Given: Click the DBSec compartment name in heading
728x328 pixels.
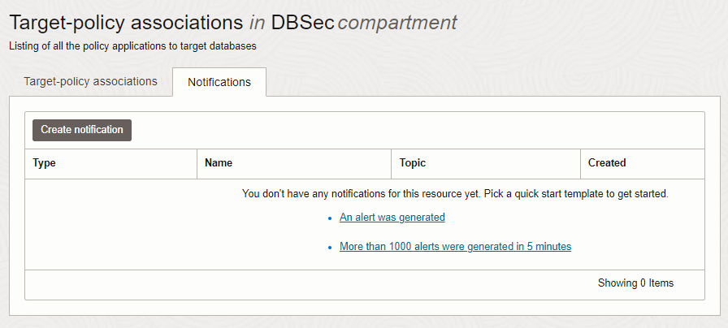Looking at the screenshot, I should (x=301, y=23).
